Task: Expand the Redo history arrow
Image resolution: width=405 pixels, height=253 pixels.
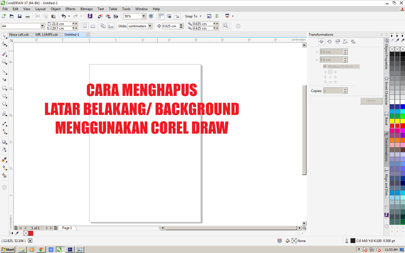Action: [x=81, y=16]
